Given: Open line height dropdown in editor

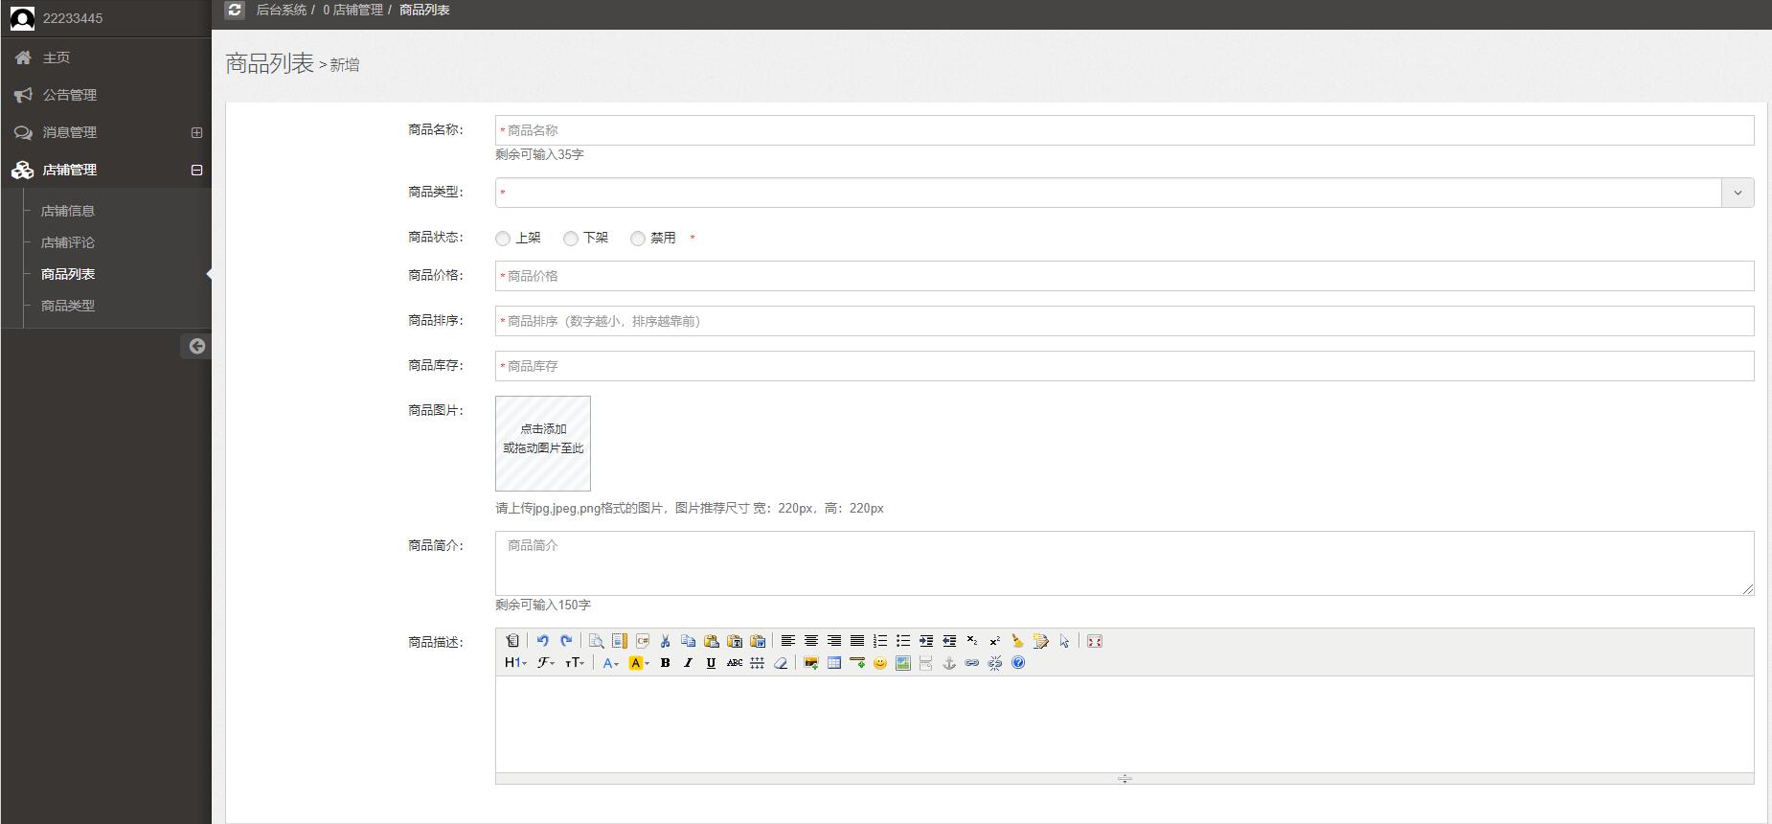Looking at the screenshot, I should 757,663.
